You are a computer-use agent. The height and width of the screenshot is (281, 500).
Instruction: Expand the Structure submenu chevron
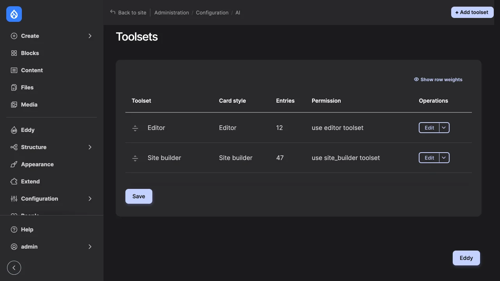coord(90,147)
